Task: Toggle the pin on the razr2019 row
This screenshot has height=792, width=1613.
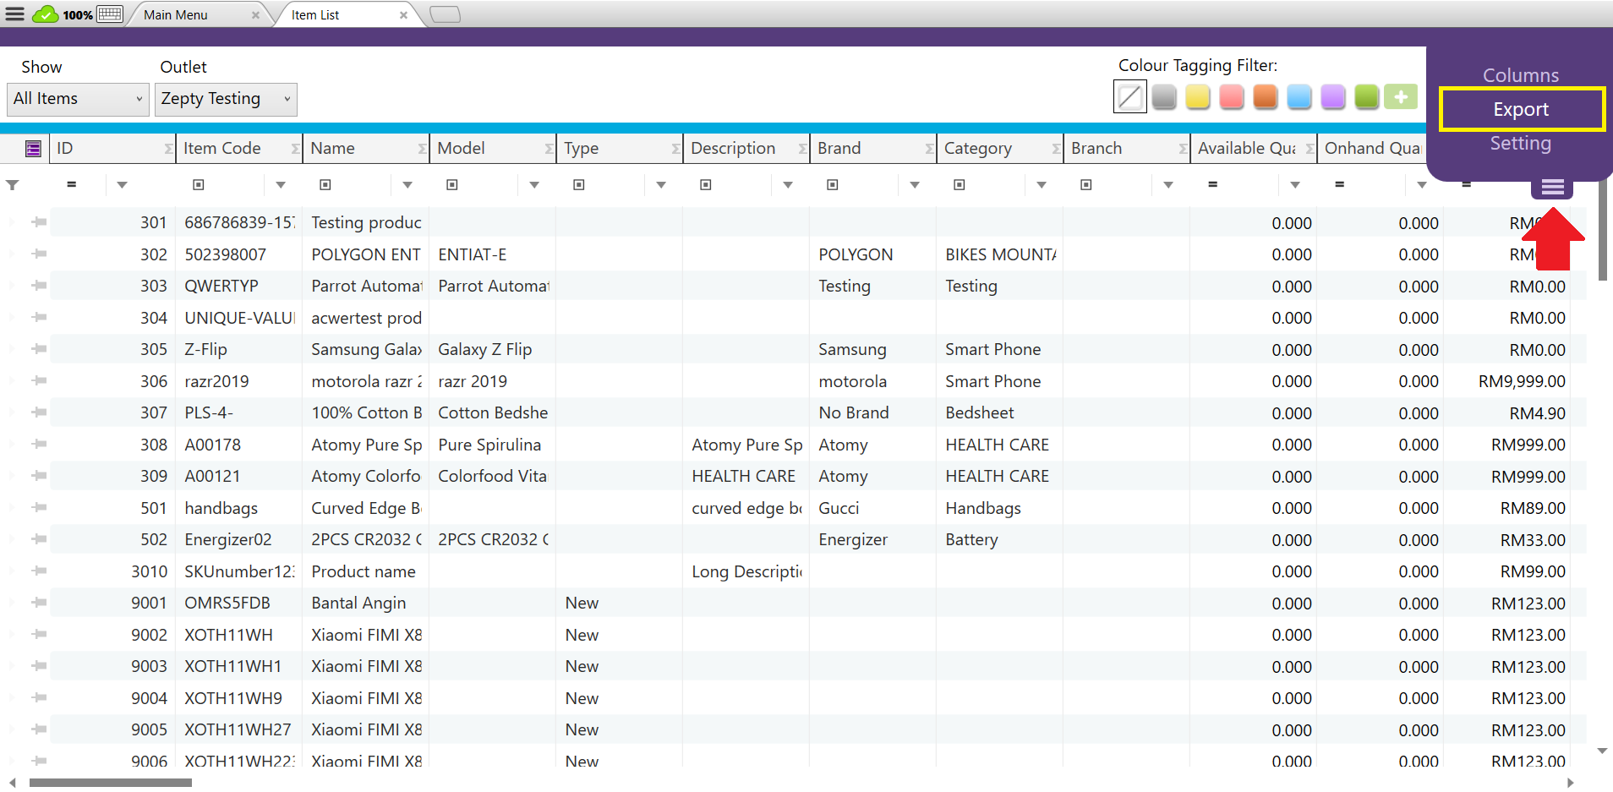Action: (39, 381)
